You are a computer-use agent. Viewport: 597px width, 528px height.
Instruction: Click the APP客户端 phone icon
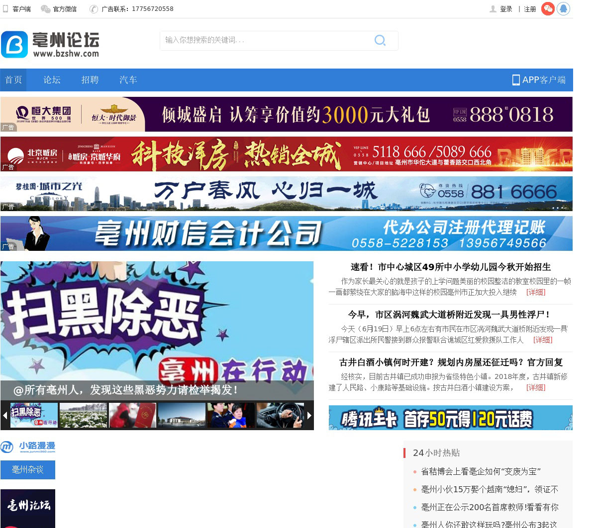(516, 80)
